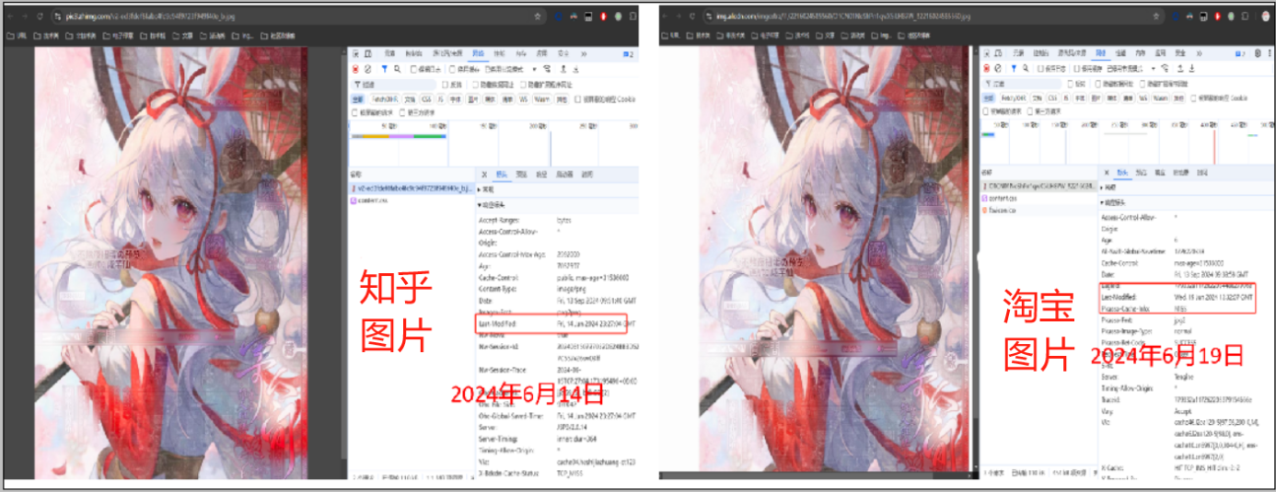Clear the network log in the zhimg window DevTools
The image size is (1276, 492).
tap(367, 69)
